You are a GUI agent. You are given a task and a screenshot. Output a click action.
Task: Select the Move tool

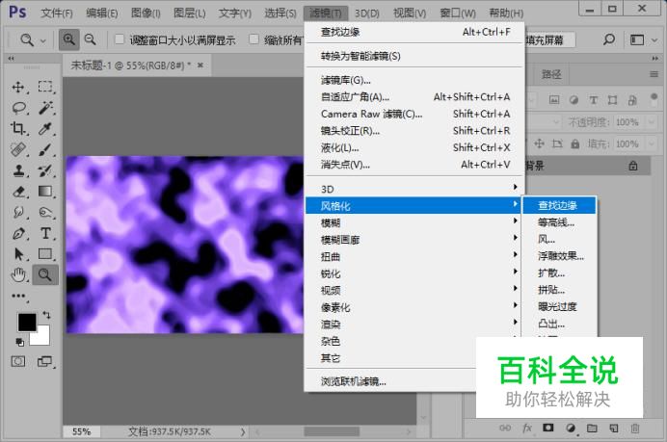click(x=18, y=87)
